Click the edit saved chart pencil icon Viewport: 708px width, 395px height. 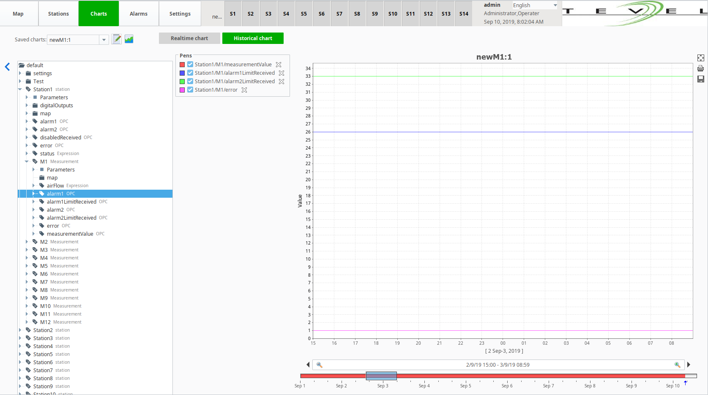117,39
